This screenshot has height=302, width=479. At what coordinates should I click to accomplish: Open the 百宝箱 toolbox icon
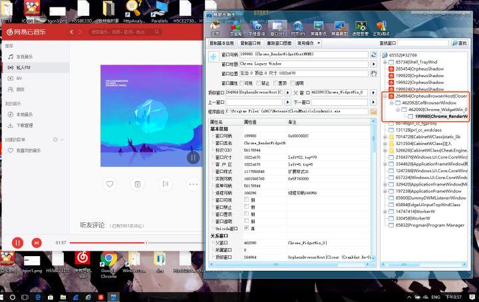pos(236,29)
